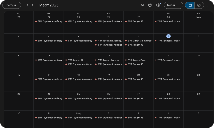This screenshot has height=128, width=214.
Task: Go to next month arrow
Action: (33, 5)
